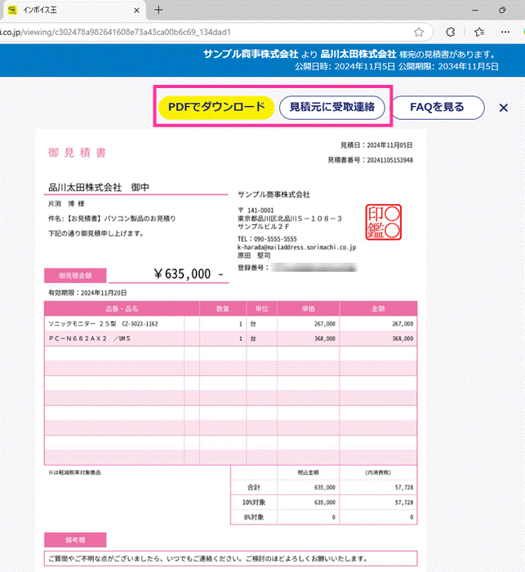The width and height of the screenshot is (525, 572).
Task: Click the 備考欄 label
Action: (75, 540)
